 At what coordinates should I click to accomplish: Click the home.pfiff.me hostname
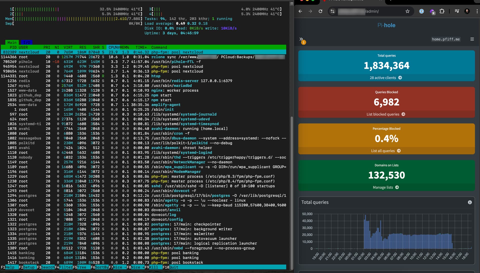click(446, 39)
